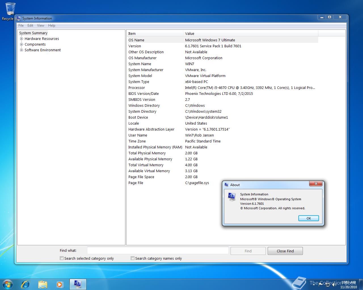Select the User Name row
The height and width of the screenshot is (290, 363).
[222, 135]
